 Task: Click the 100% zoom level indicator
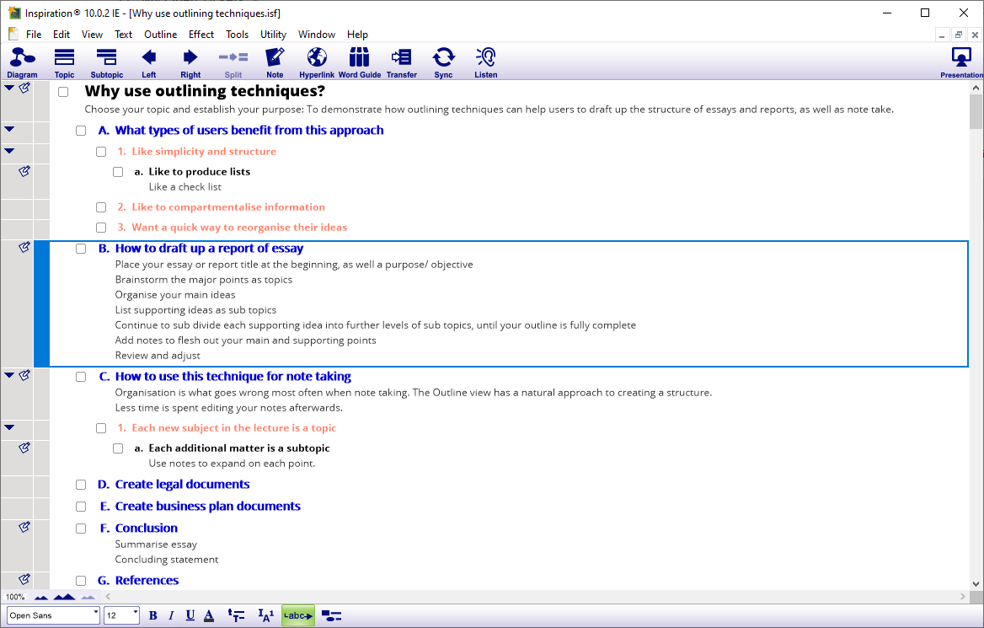point(15,597)
